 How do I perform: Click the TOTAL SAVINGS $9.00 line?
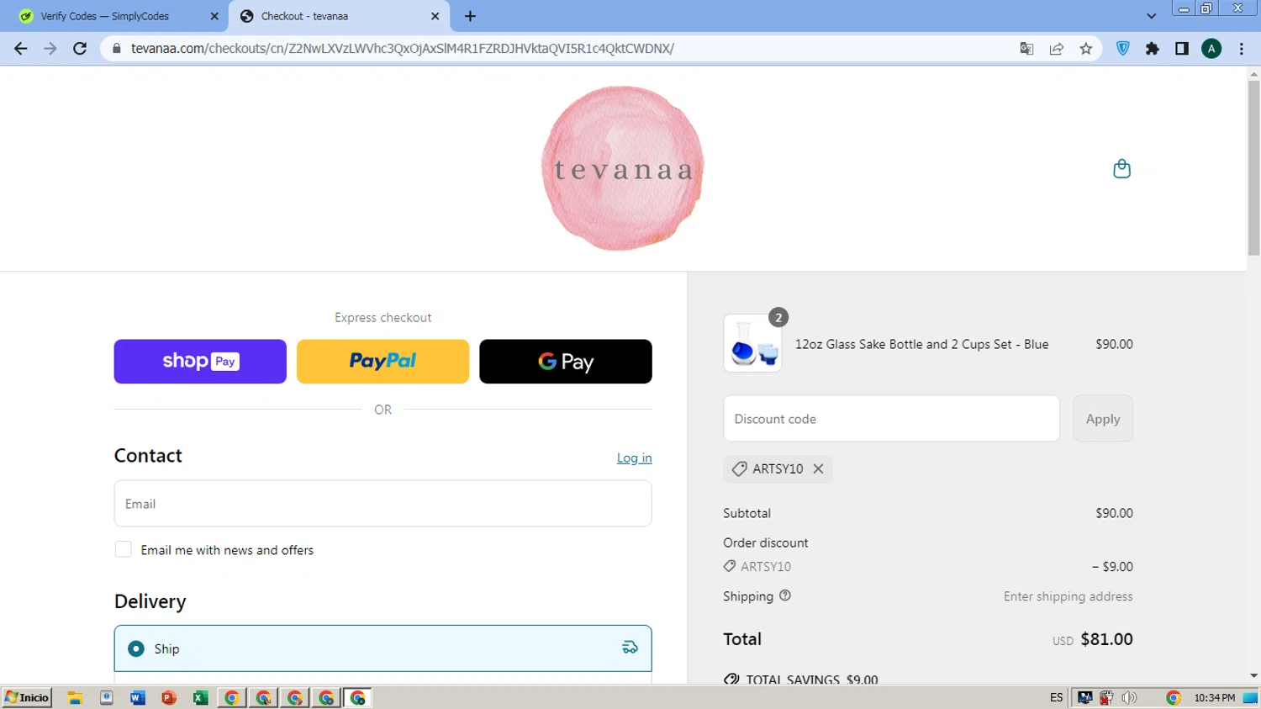[x=801, y=680]
